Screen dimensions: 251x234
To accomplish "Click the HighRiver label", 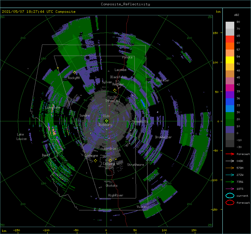I will [x=116, y=195].
